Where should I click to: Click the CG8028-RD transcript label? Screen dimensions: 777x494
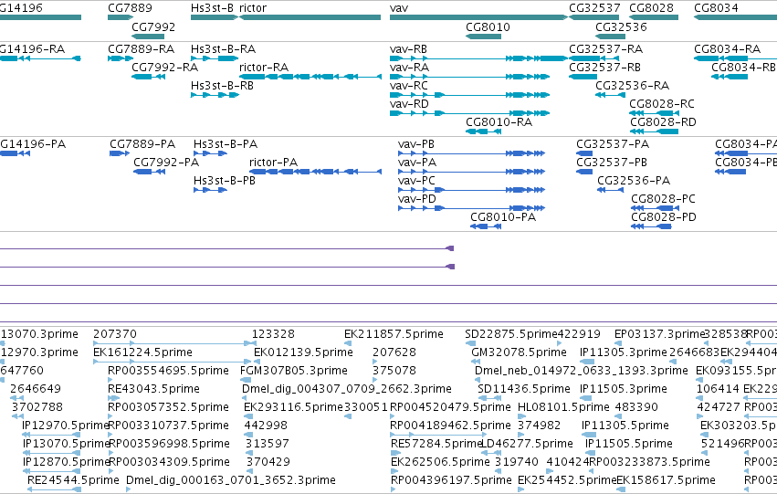[x=663, y=121]
